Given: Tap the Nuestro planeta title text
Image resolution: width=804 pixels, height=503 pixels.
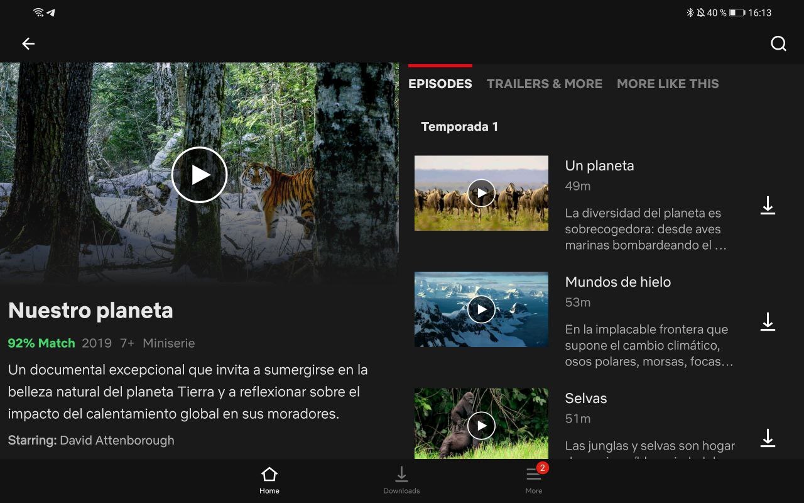Looking at the screenshot, I should pos(90,311).
